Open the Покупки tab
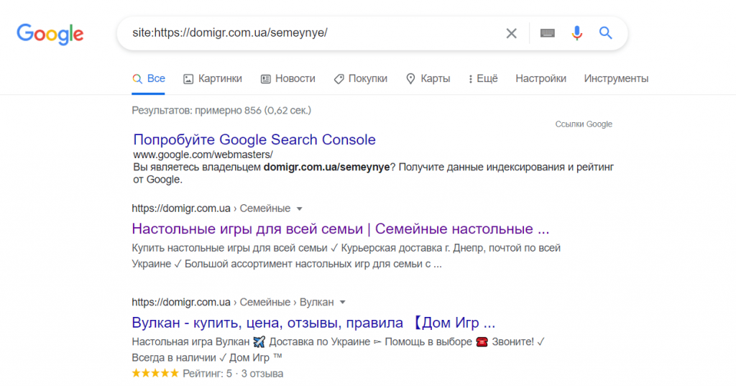736x386 pixels. tap(361, 79)
